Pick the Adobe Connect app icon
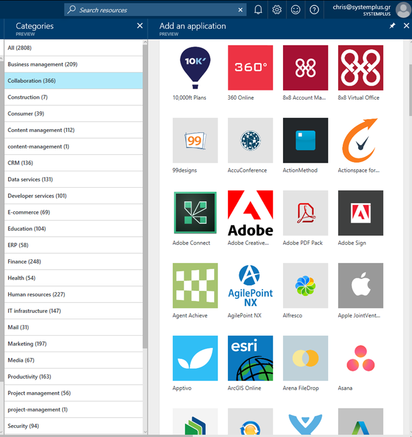The width and height of the screenshot is (412, 437). pyautogui.click(x=195, y=213)
